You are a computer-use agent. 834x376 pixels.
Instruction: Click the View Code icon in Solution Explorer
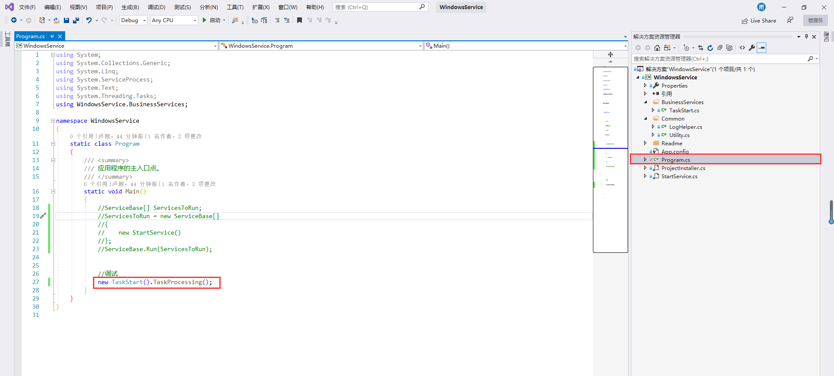742,48
